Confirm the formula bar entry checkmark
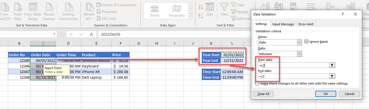 point(81,34)
